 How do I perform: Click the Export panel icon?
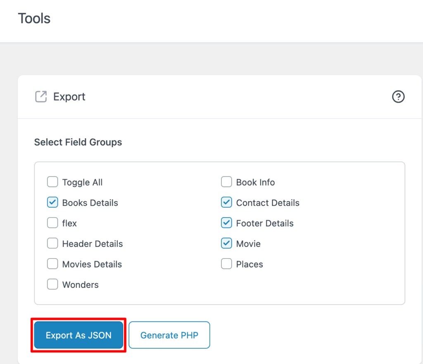click(x=40, y=96)
